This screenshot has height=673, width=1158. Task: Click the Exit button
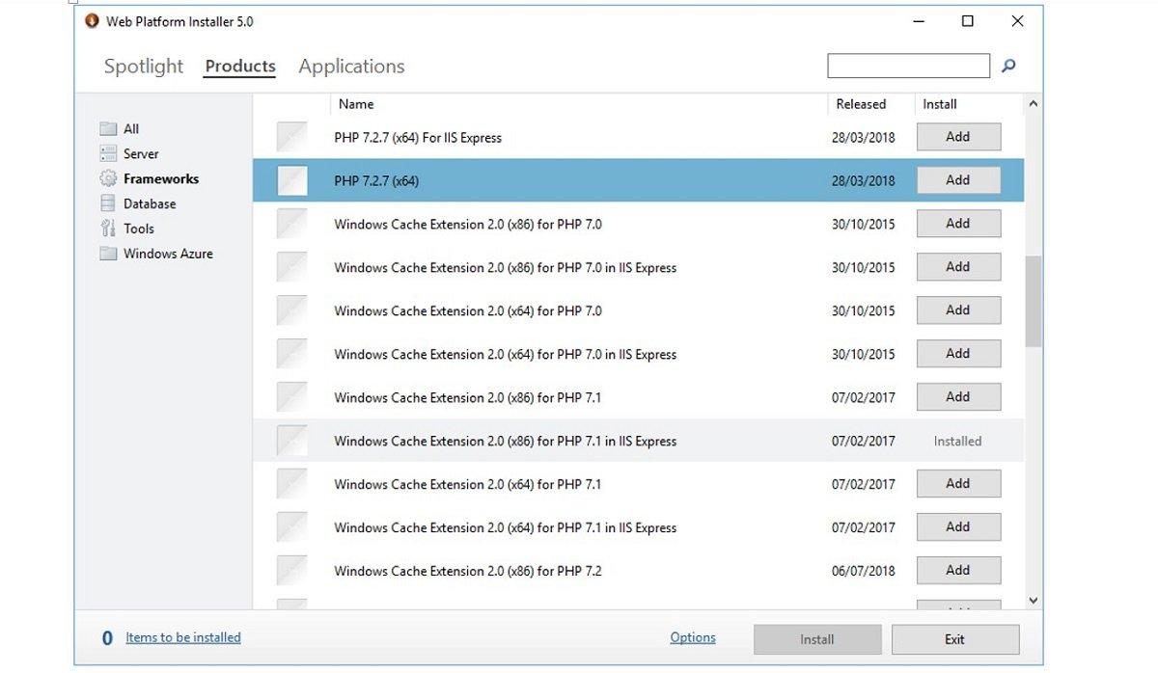click(x=954, y=639)
